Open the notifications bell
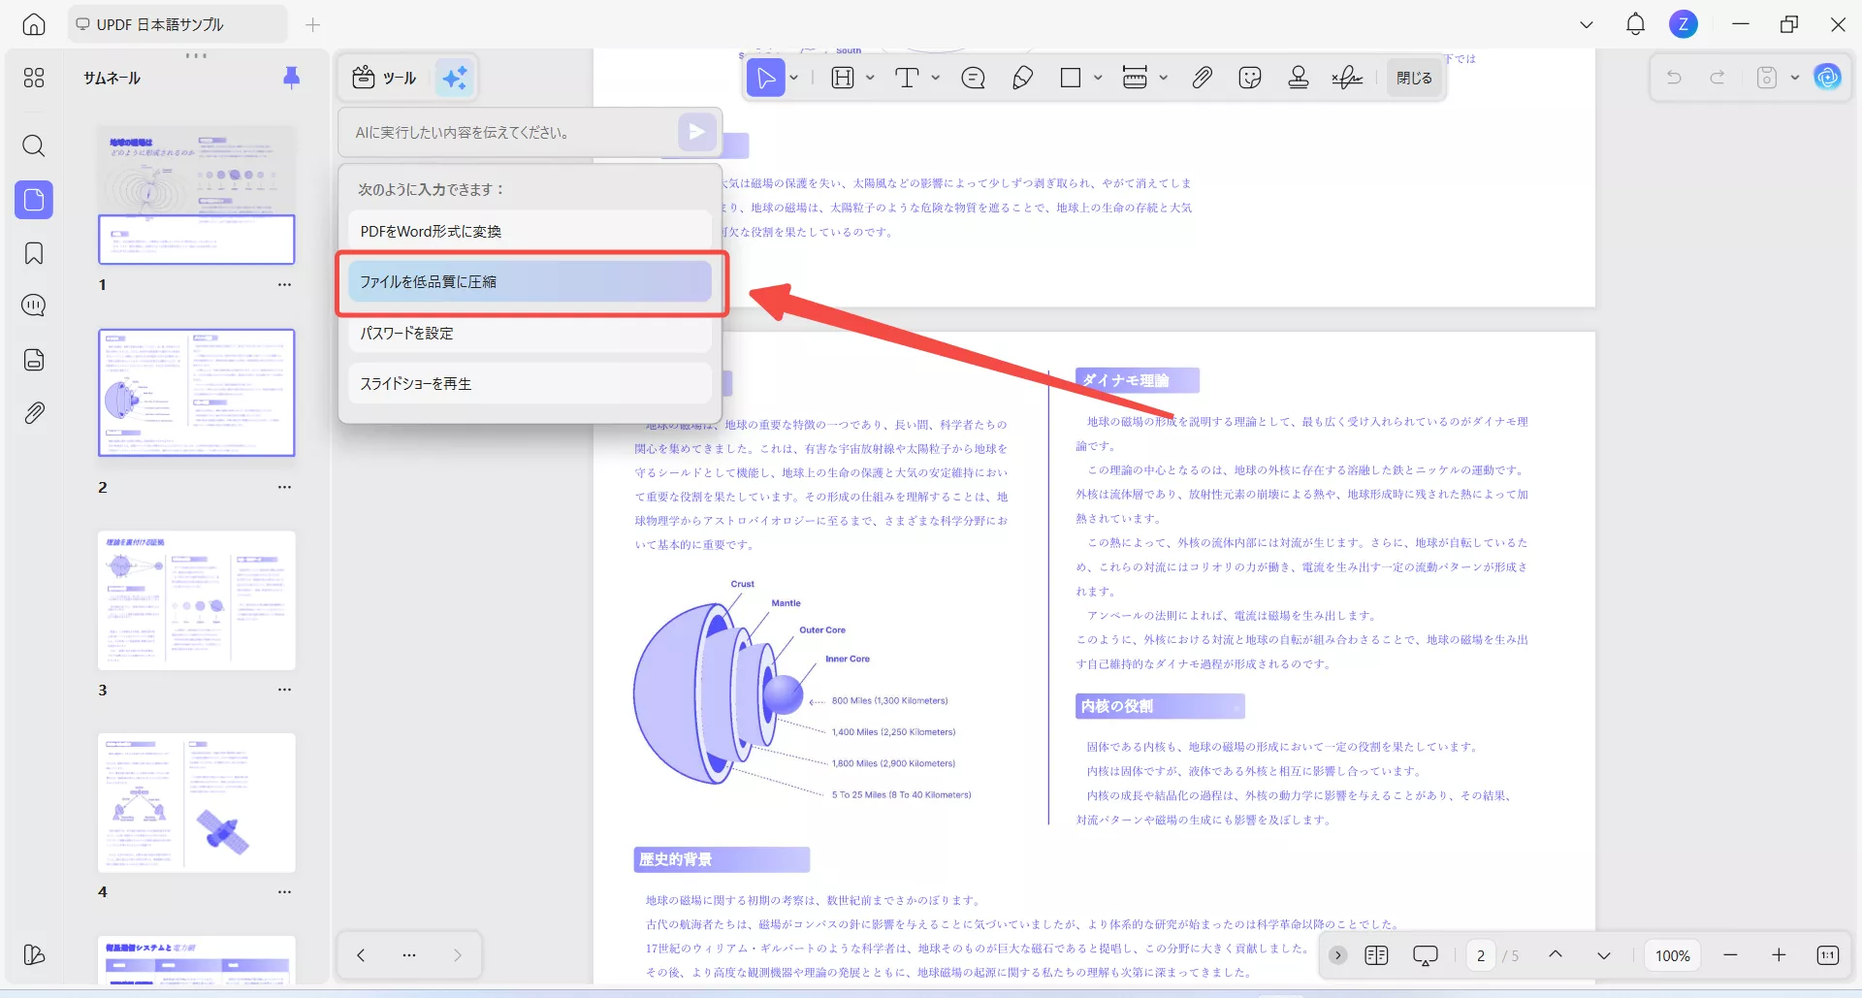1862x998 pixels. 1635,24
